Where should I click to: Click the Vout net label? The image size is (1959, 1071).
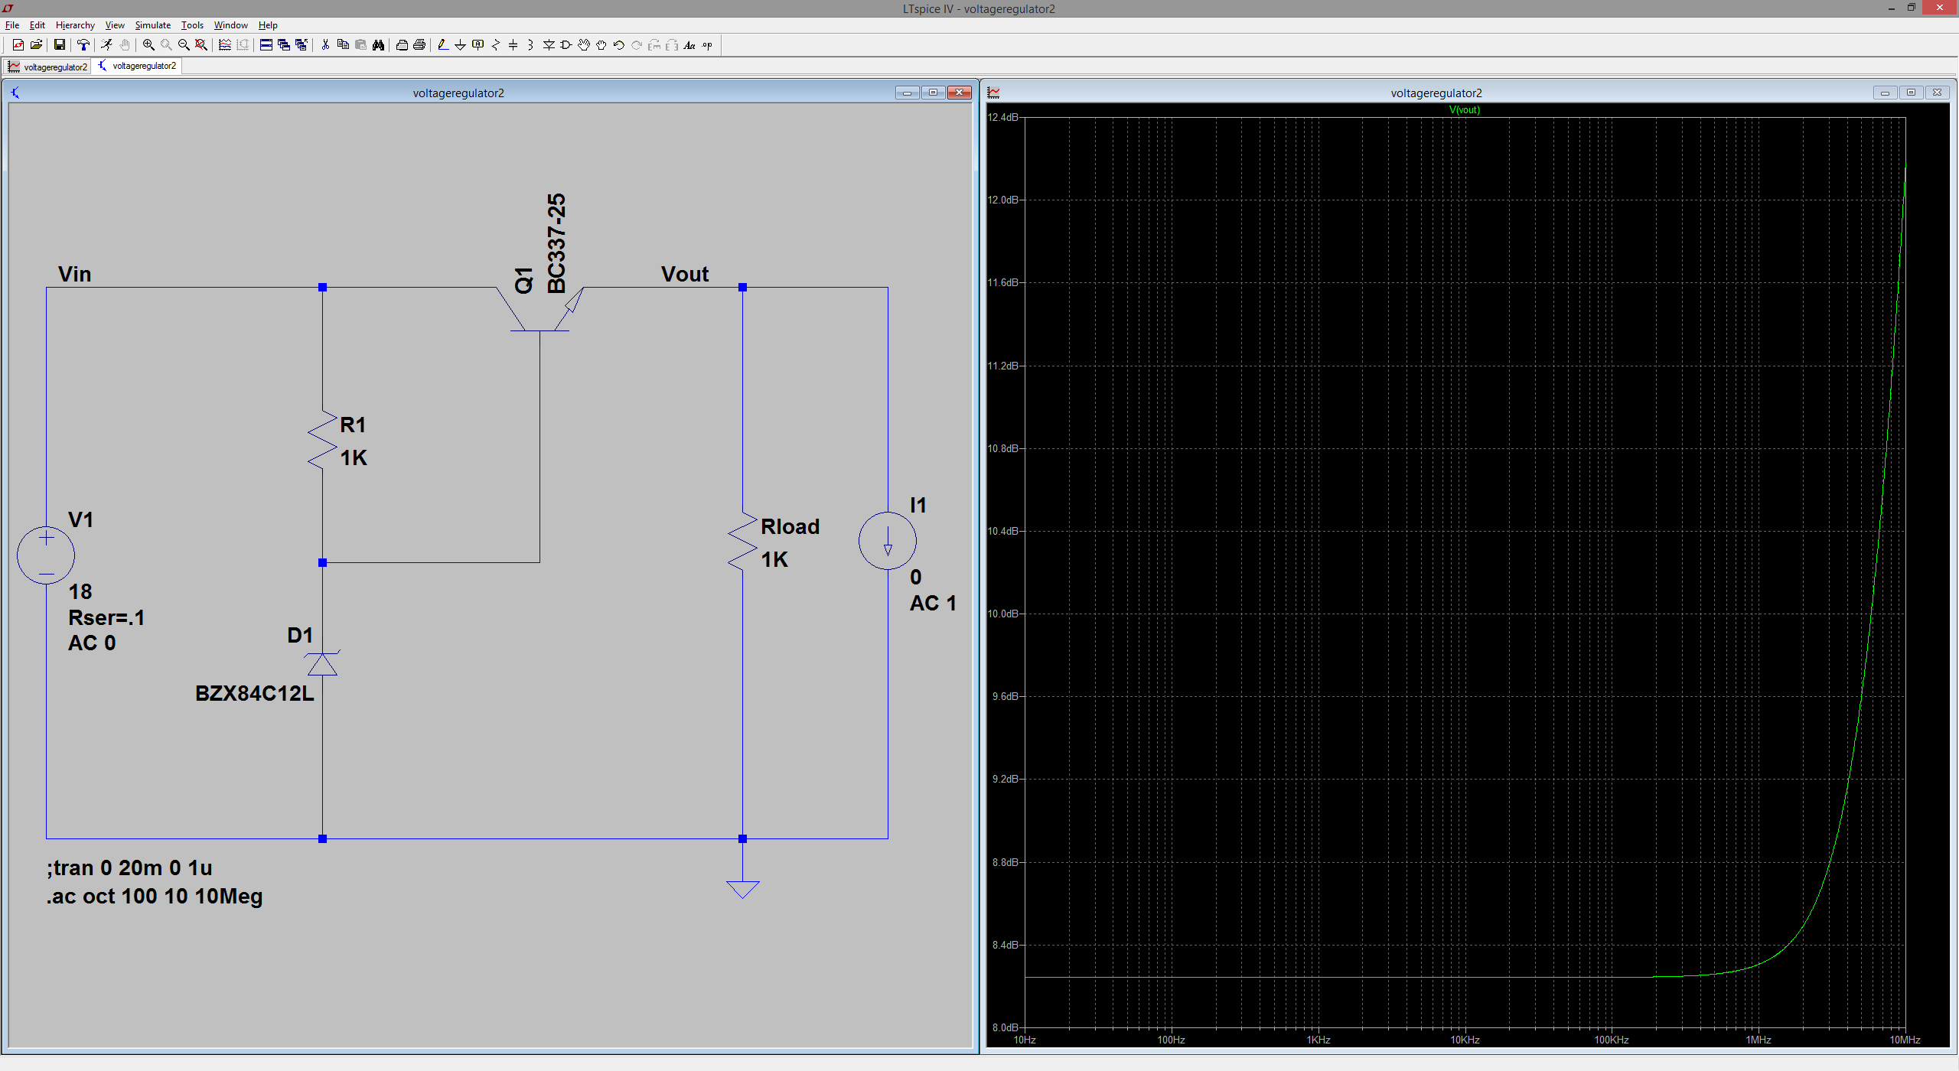[x=685, y=274]
